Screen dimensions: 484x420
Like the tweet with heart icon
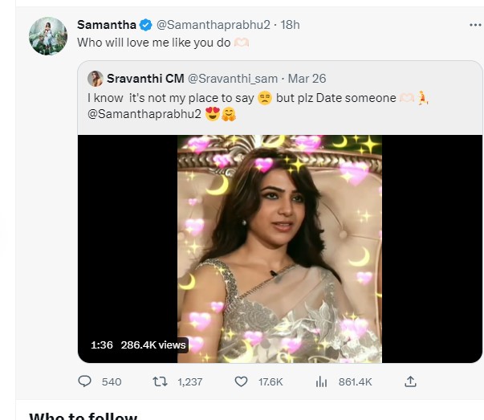tap(242, 381)
